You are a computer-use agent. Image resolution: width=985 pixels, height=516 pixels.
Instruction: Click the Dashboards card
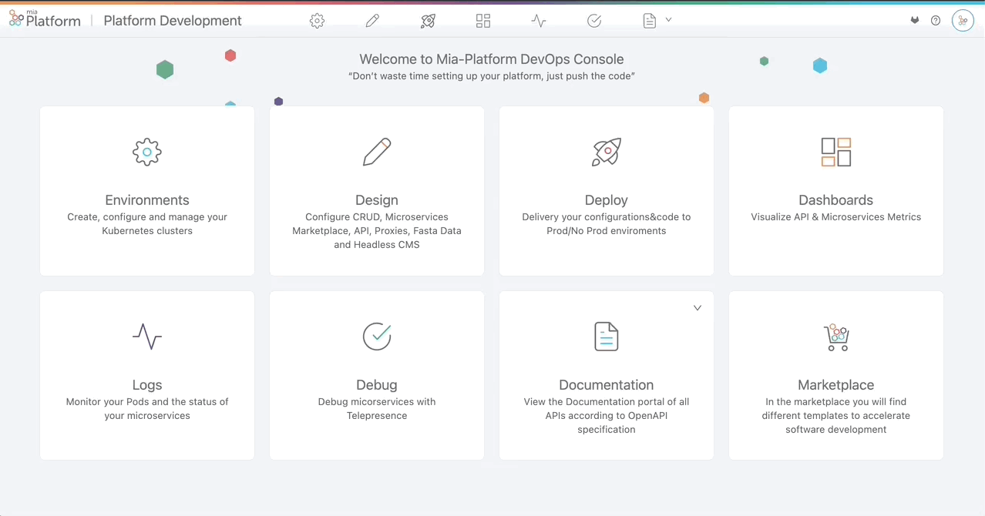(835, 190)
